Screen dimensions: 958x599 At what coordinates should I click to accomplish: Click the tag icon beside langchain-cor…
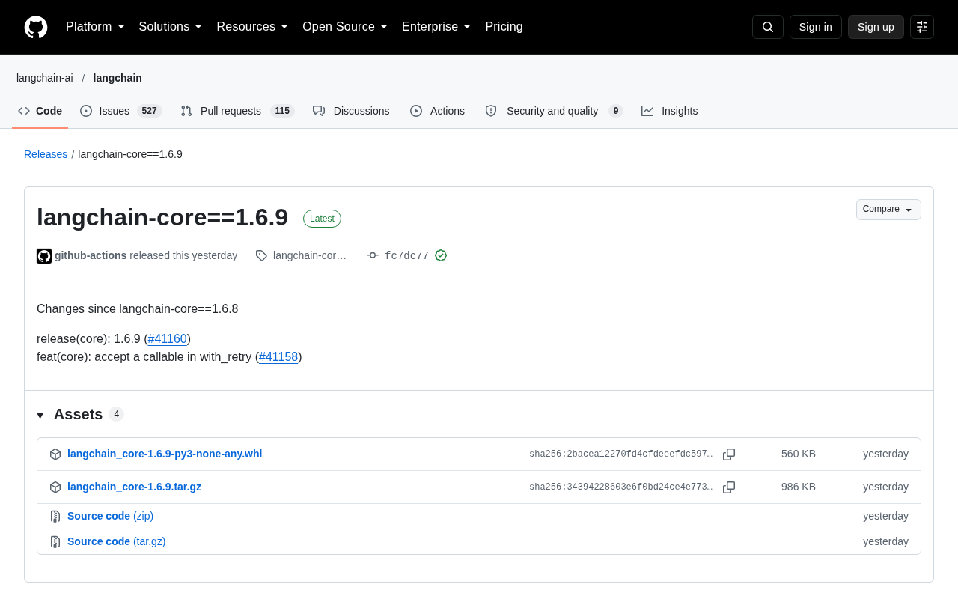click(x=261, y=255)
